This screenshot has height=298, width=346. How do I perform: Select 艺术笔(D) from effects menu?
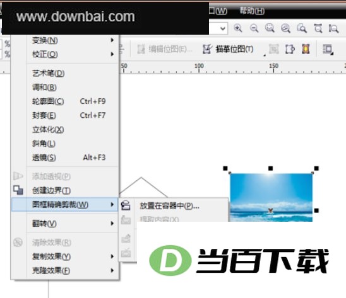tap(73, 73)
